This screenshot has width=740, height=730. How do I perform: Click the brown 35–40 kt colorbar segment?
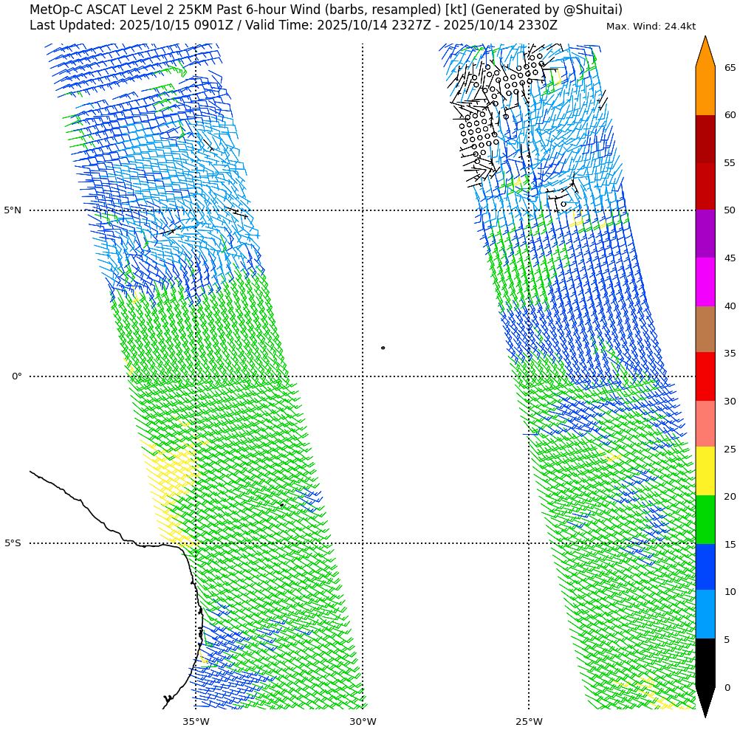point(705,329)
